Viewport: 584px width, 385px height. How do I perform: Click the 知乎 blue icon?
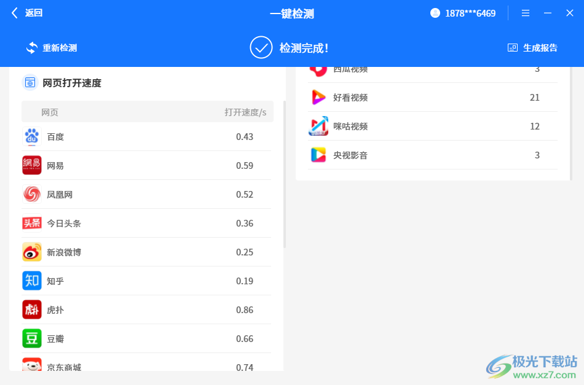31,281
